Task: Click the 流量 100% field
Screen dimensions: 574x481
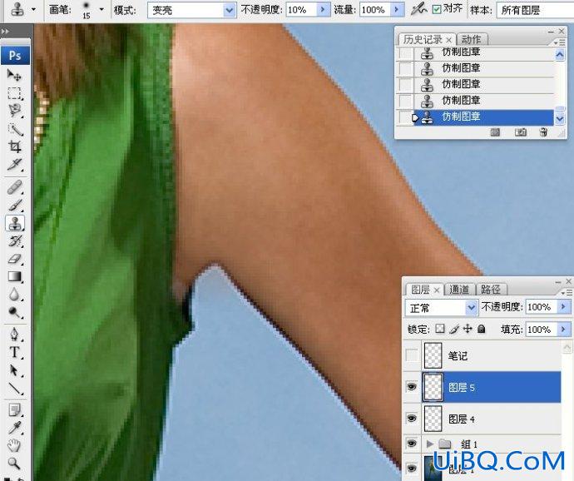Action: click(x=375, y=10)
